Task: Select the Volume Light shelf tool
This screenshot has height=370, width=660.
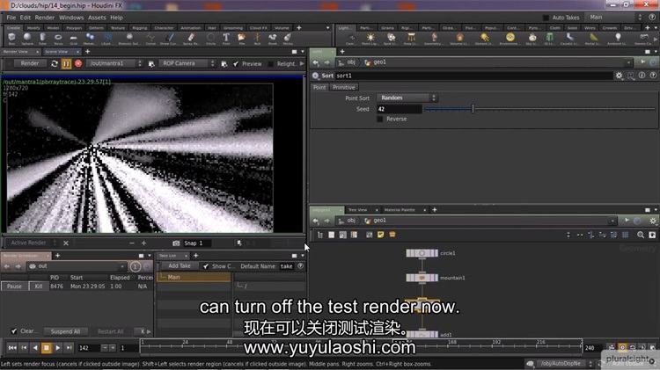Action: click(x=459, y=39)
